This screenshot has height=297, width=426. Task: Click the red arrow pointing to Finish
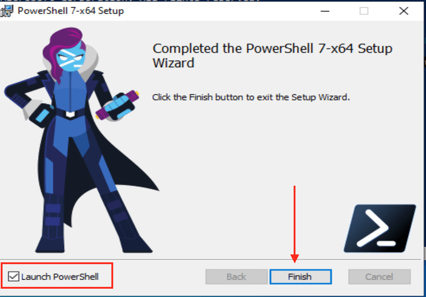click(294, 224)
